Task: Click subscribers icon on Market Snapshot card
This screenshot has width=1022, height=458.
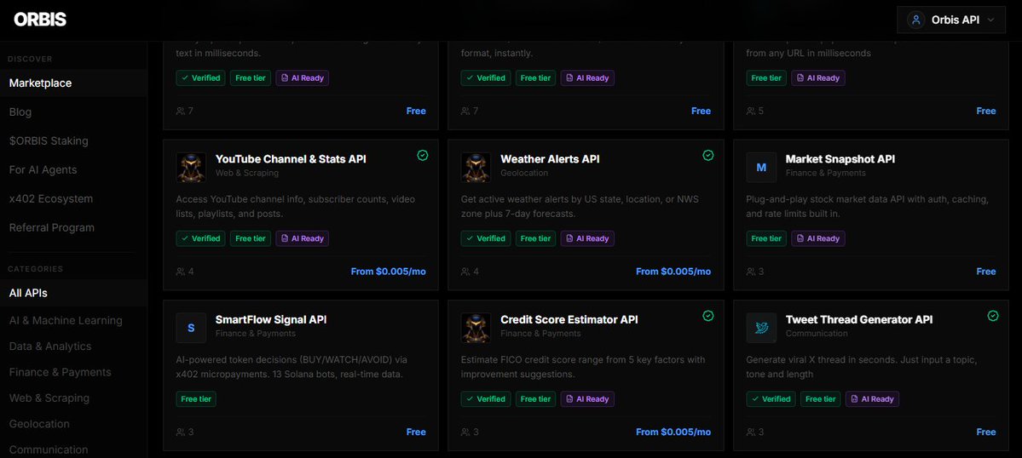Action: pos(751,272)
